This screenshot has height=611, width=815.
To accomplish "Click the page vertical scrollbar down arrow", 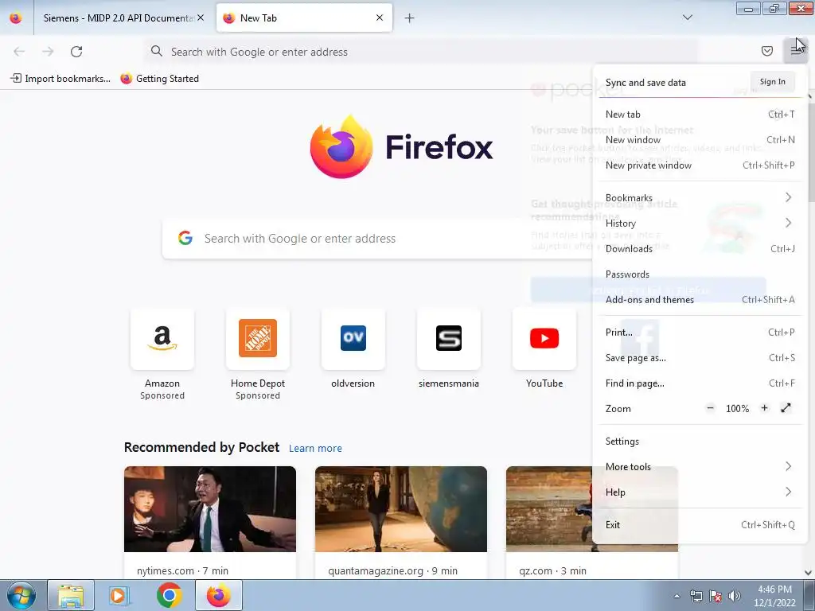I will (809, 573).
